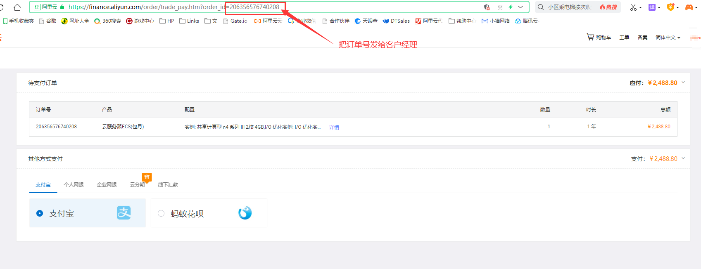Click the green 证 certificate badge

(x=37, y=7)
